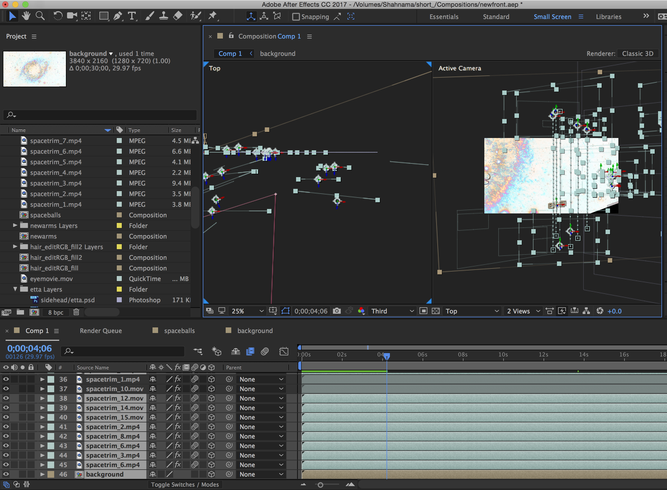
Task: Select the Selection arrow tool
Action: (x=13, y=16)
